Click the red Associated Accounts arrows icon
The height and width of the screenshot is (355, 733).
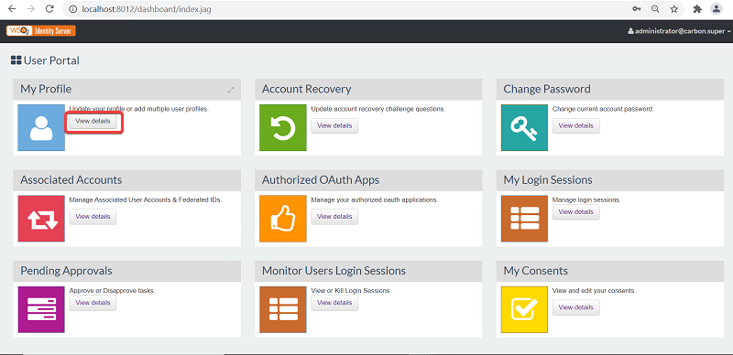[41, 219]
